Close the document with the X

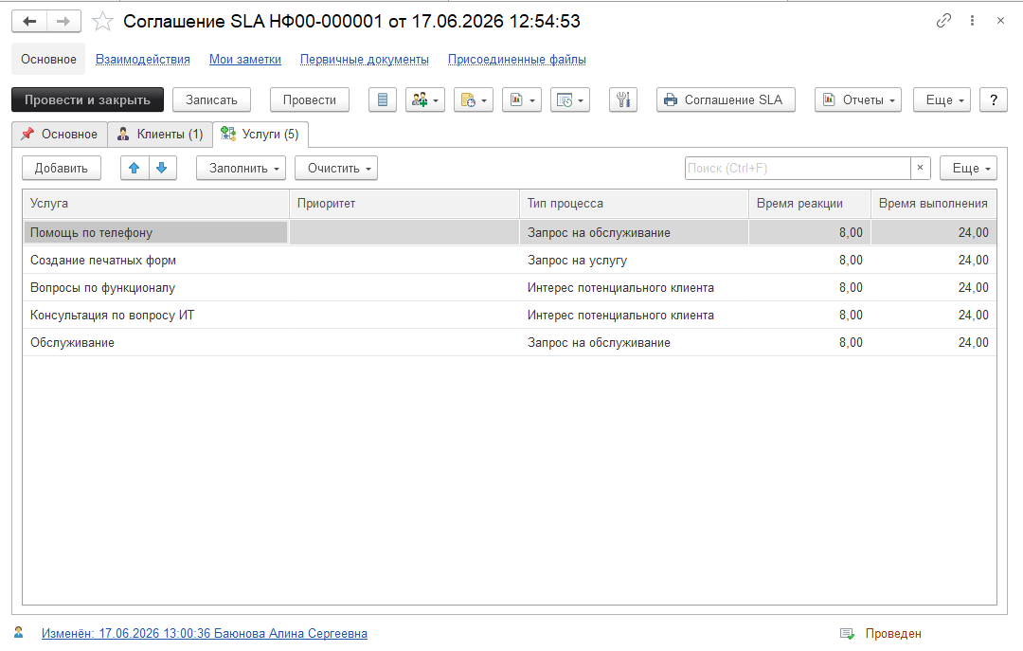coord(1000,21)
